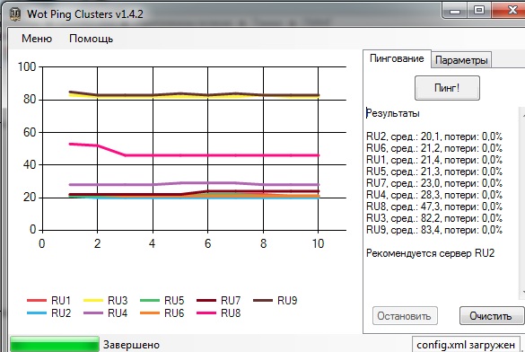
Task: Click the window title Wot Ping Clusters v1.4.2
Action: pos(85,14)
